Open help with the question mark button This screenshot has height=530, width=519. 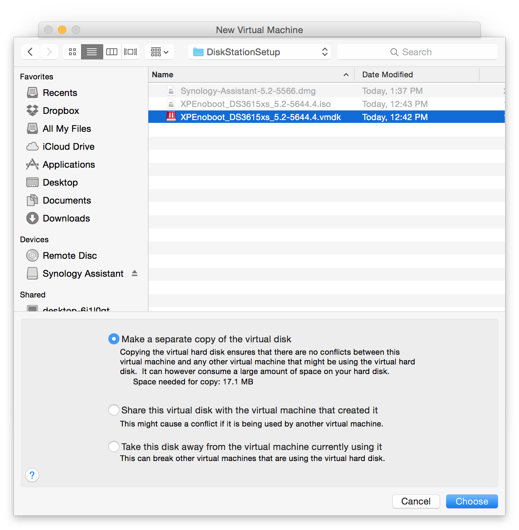pos(32,475)
